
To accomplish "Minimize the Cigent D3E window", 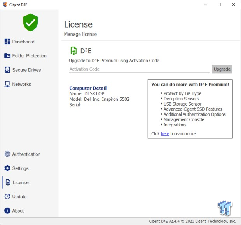I will click(206, 5).
